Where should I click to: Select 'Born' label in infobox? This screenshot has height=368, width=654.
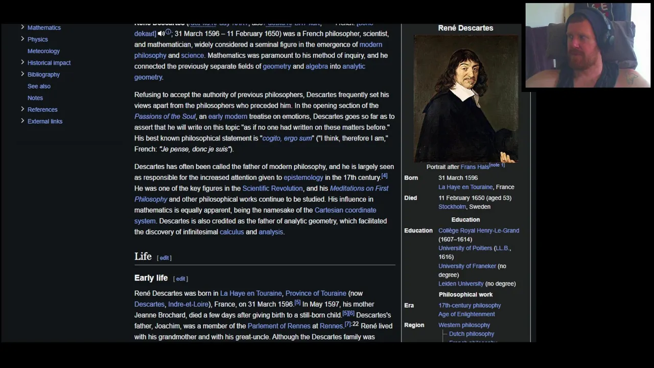[x=411, y=178]
